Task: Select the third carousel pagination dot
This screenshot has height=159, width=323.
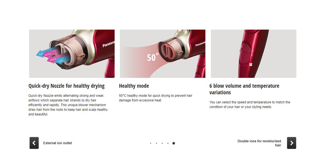Action: pyautogui.click(x=162, y=143)
